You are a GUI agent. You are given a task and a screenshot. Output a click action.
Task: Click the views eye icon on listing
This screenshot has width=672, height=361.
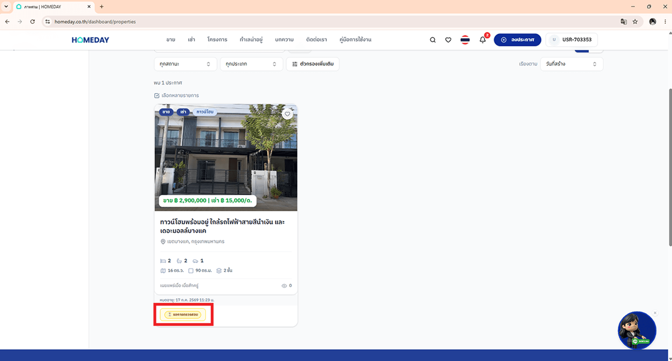click(x=284, y=286)
